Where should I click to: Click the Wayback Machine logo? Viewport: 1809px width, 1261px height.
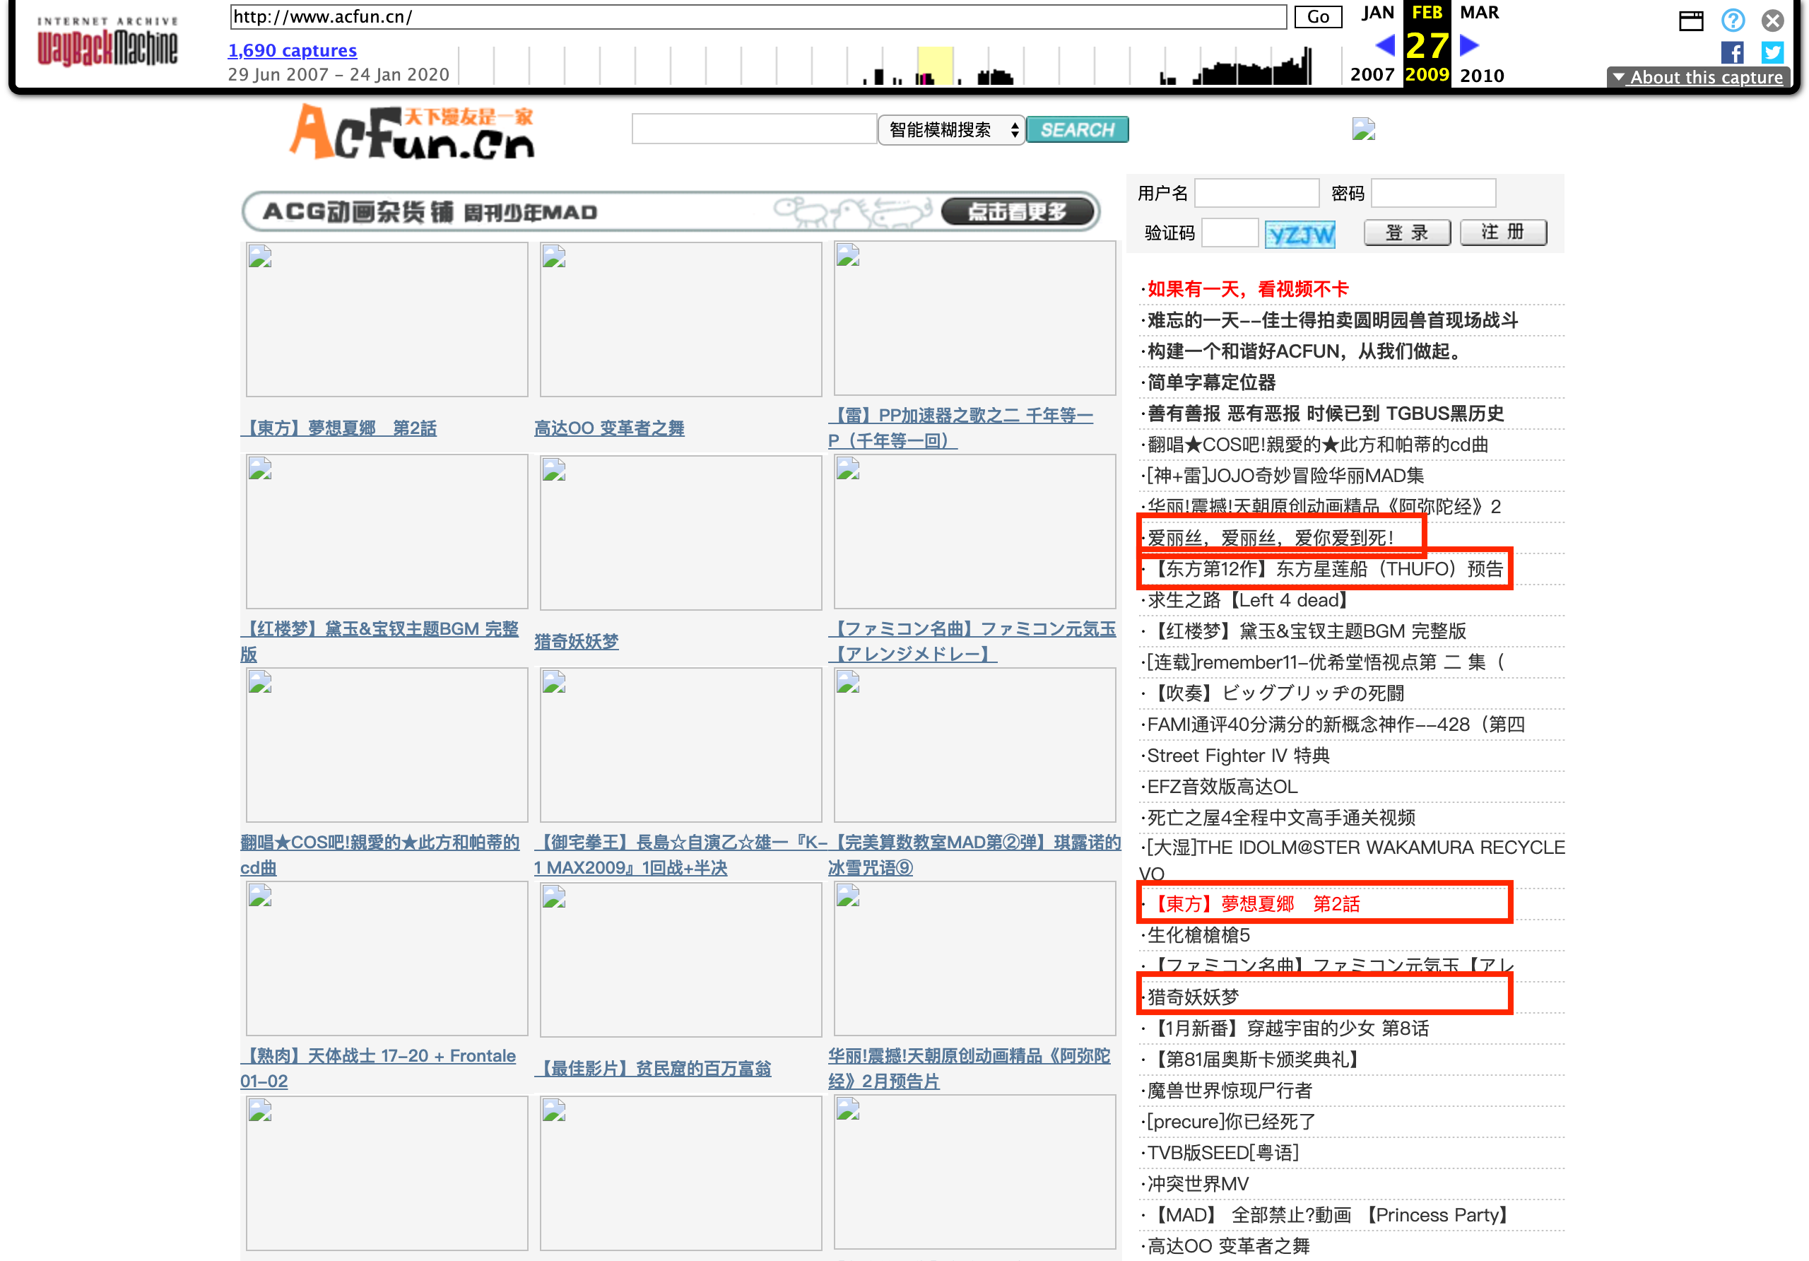click(x=107, y=42)
